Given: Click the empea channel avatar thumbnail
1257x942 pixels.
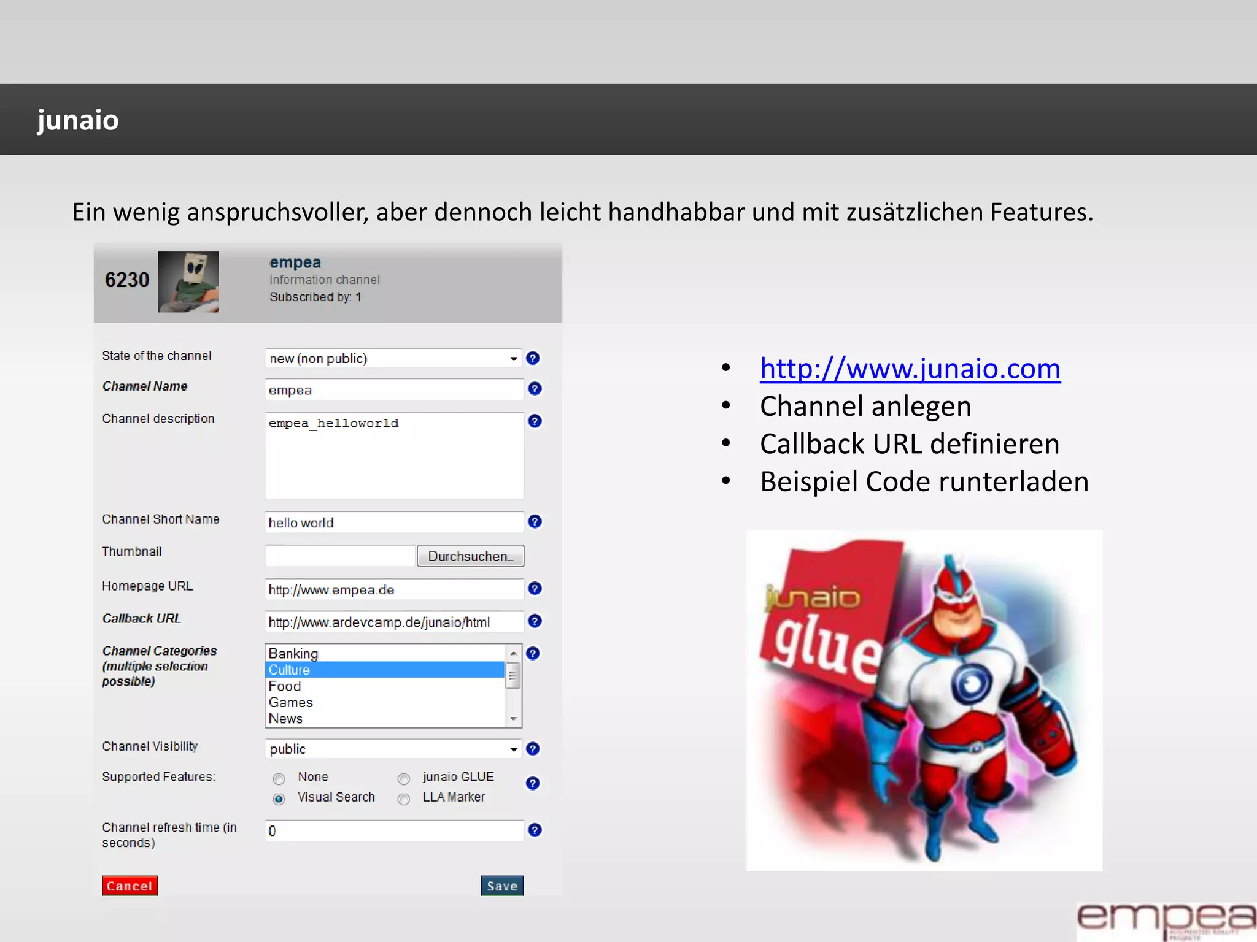Looking at the screenshot, I should (x=188, y=281).
